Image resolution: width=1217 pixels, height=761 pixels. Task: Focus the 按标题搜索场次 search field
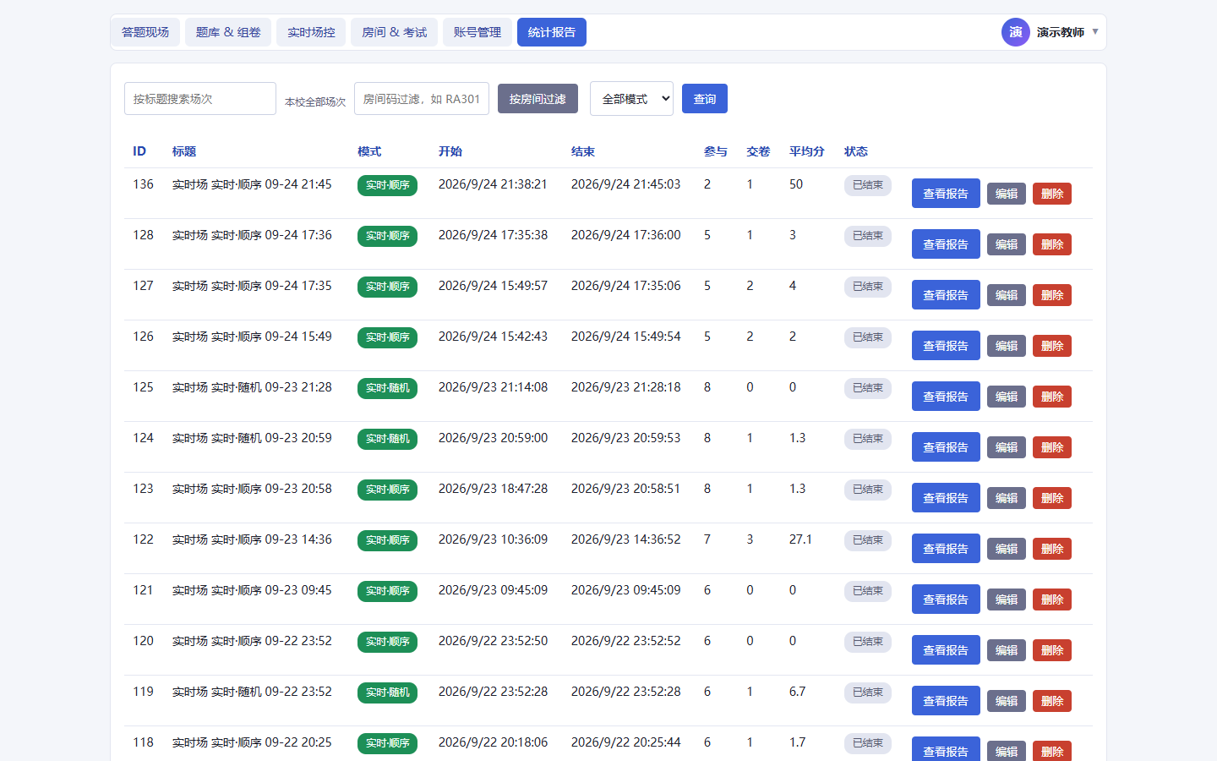click(x=200, y=98)
